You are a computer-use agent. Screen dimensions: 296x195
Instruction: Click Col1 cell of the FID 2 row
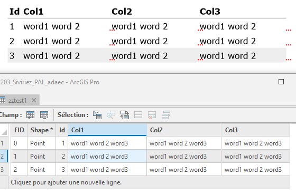[107, 169]
